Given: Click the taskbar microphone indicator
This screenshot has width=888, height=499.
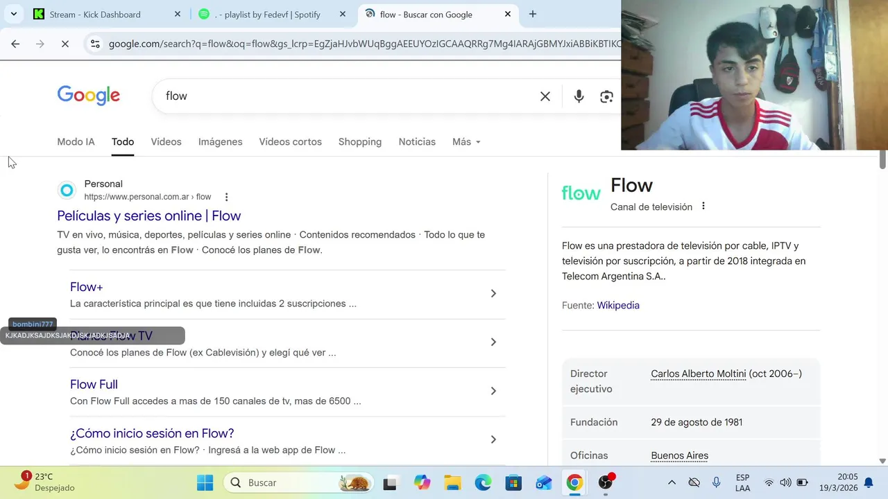Looking at the screenshot, I should (717, 482).
